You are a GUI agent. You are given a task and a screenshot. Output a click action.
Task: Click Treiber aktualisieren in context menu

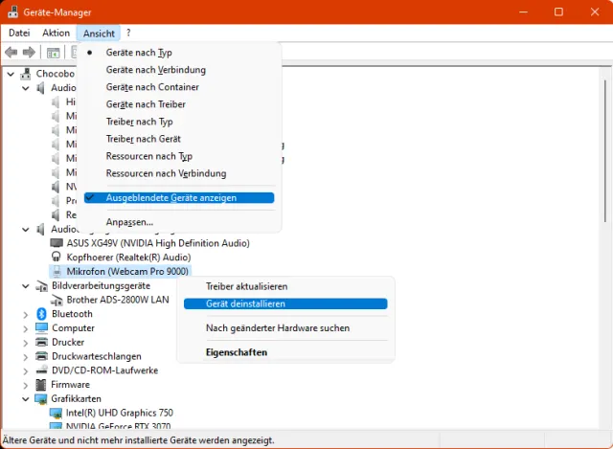(246, 286)
